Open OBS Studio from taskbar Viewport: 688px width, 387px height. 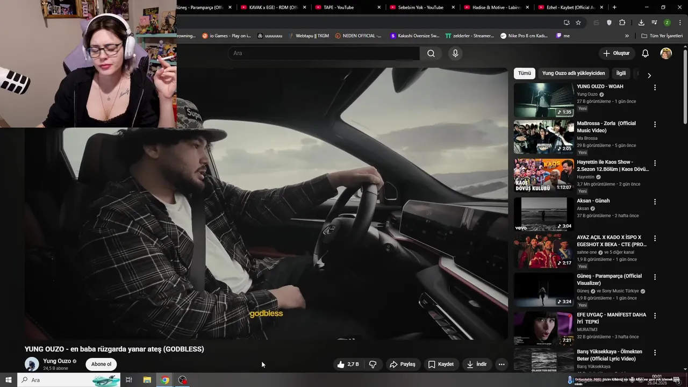[x=183, y=380]
